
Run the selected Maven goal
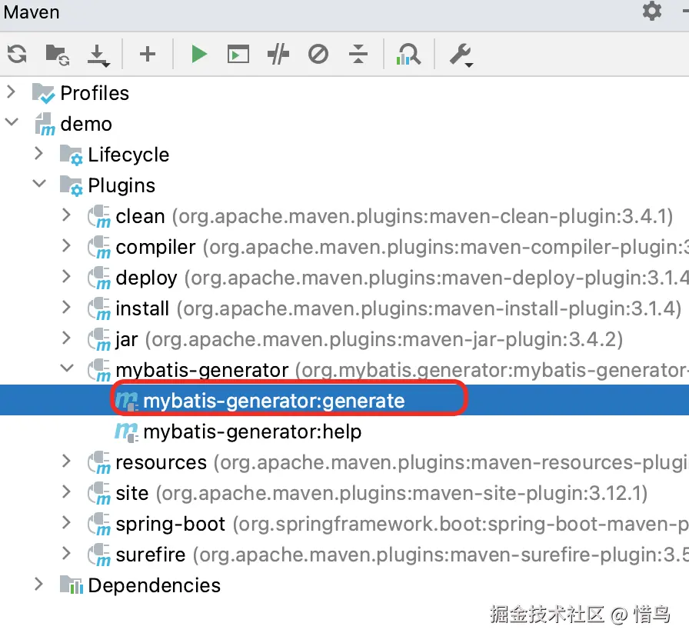[199, 55]
